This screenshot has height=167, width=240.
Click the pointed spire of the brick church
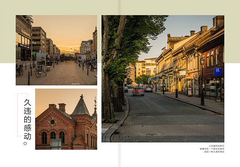(81, 105)
